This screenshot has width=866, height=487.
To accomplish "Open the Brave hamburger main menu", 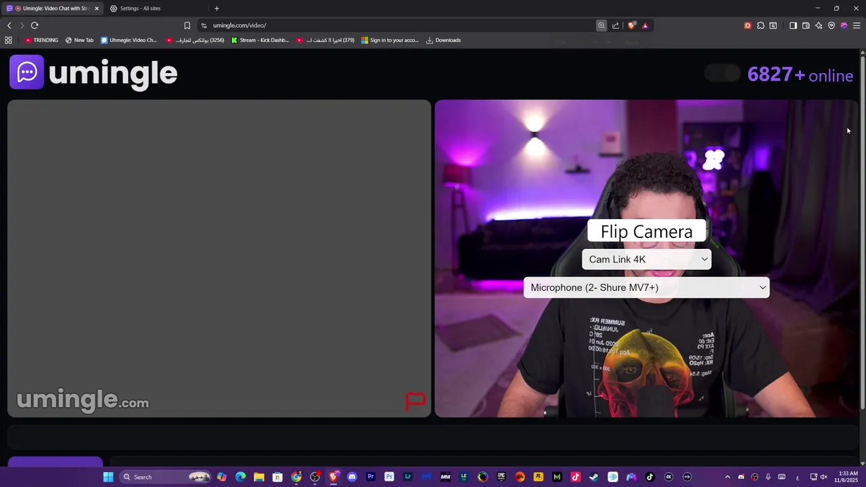I will tap(857, 26).
